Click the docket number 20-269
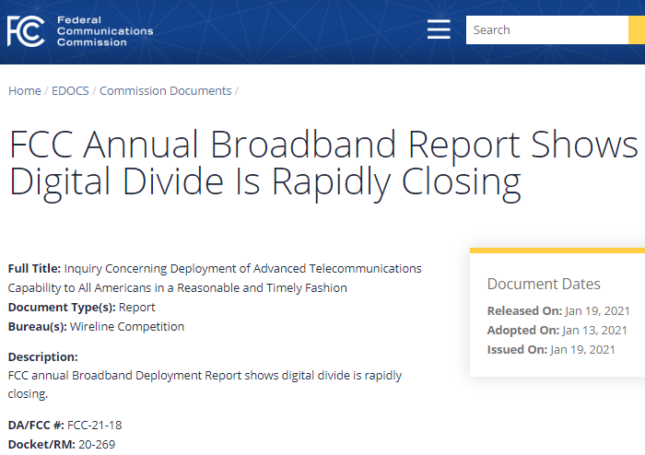645x455 pixels. (x=95, y=445)
